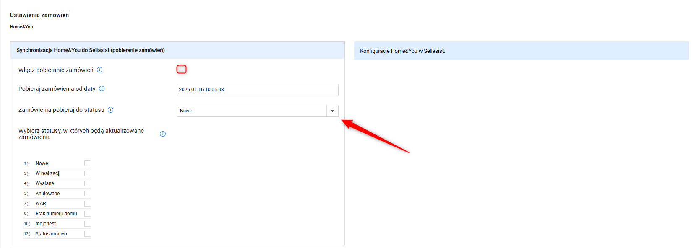Click the Ustawienia zamówień page title
Screen dimensions: 694x248
pos(39,15)
